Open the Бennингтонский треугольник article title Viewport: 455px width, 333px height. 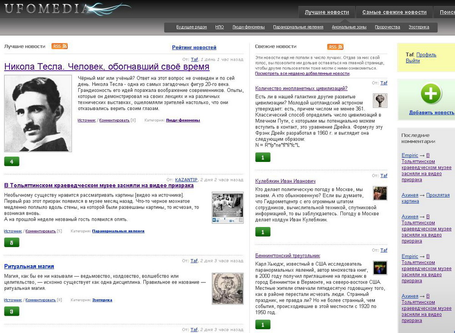288,256
